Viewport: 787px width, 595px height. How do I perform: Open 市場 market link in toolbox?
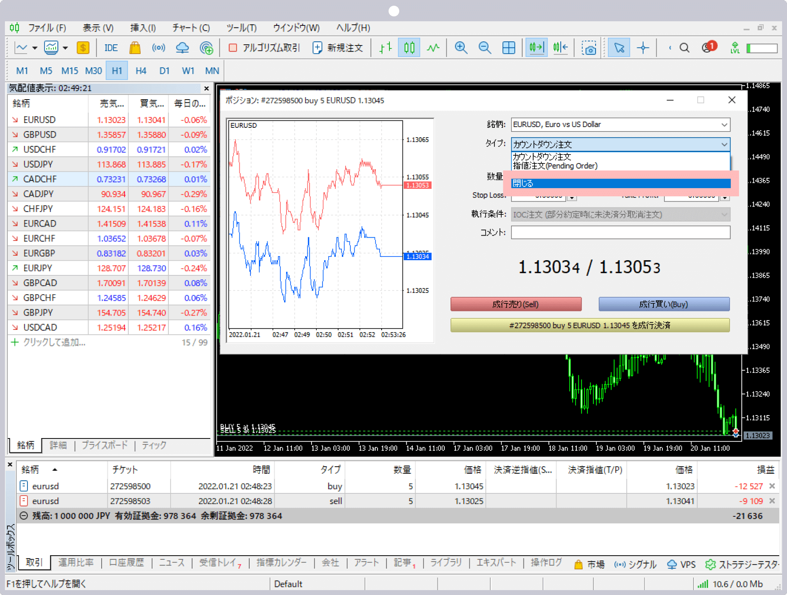[589, 564]
